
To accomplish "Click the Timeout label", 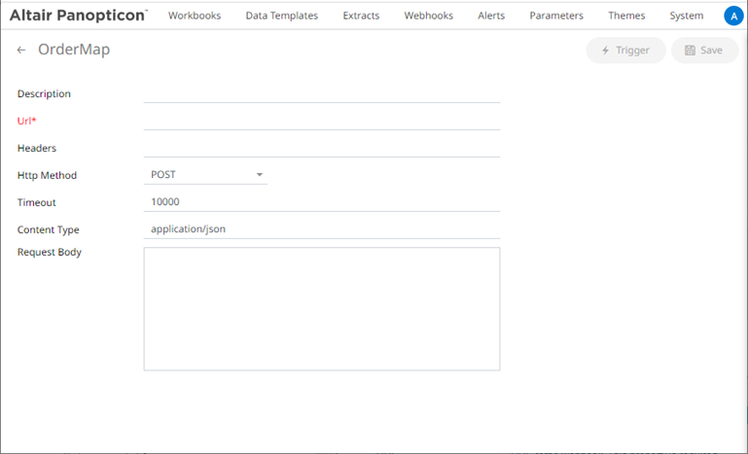I will click(x=36, y=202).
